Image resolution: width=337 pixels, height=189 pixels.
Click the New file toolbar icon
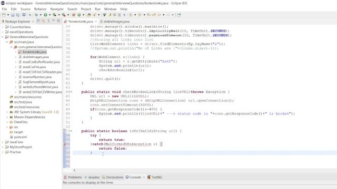[4, 15]
